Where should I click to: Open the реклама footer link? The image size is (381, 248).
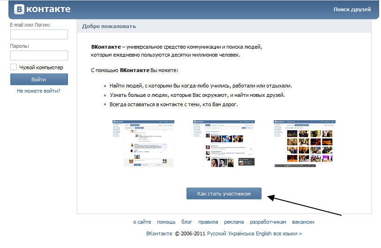[x=234, y=222]
